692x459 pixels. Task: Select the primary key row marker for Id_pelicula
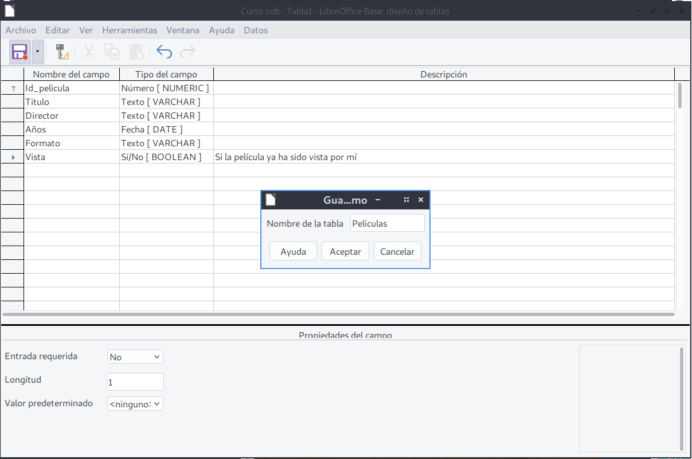(x=12, y=88)
